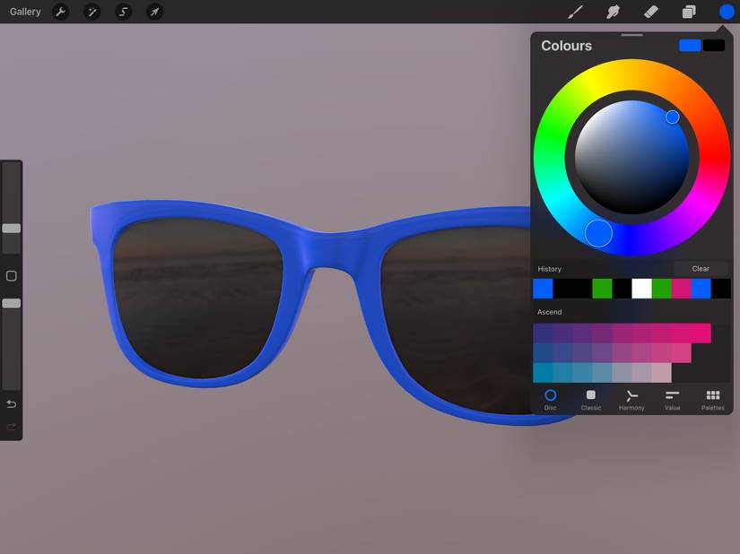Select the bright pink Ascend palette swatch
Viewport: 740px width, 554px height.
click(x=701, y=333)
